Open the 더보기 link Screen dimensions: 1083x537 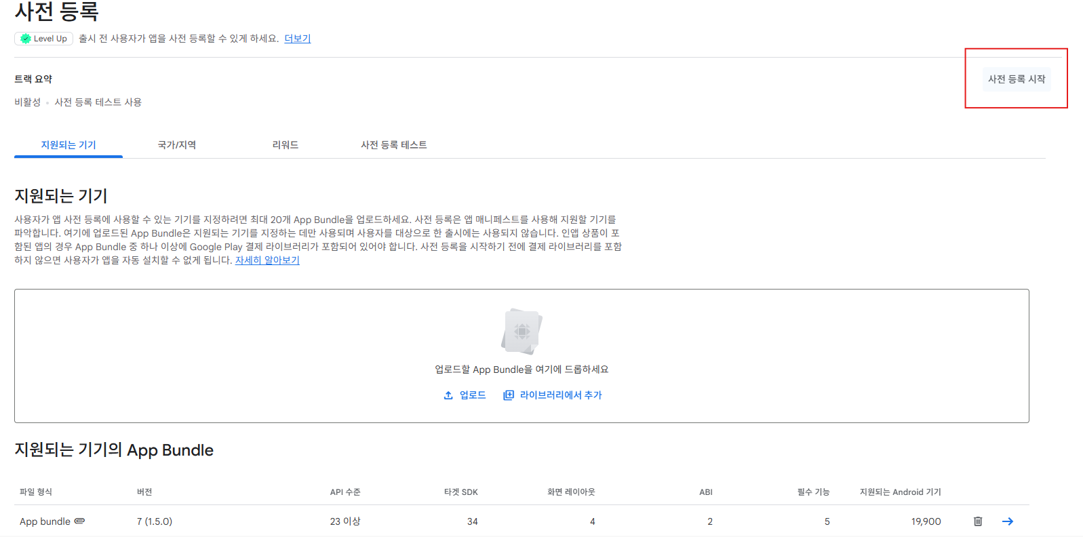[297, 39]
